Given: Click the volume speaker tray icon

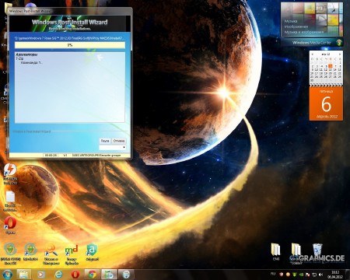Looking at the screenshot, I should click(x=320, y=274).
